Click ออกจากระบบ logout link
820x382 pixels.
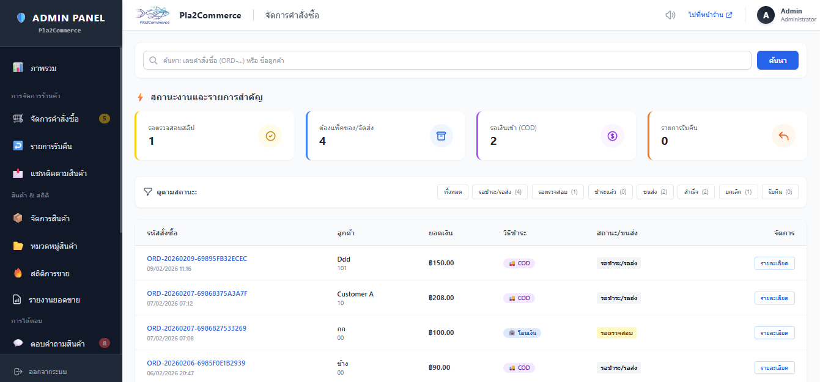tap(40, 372)
